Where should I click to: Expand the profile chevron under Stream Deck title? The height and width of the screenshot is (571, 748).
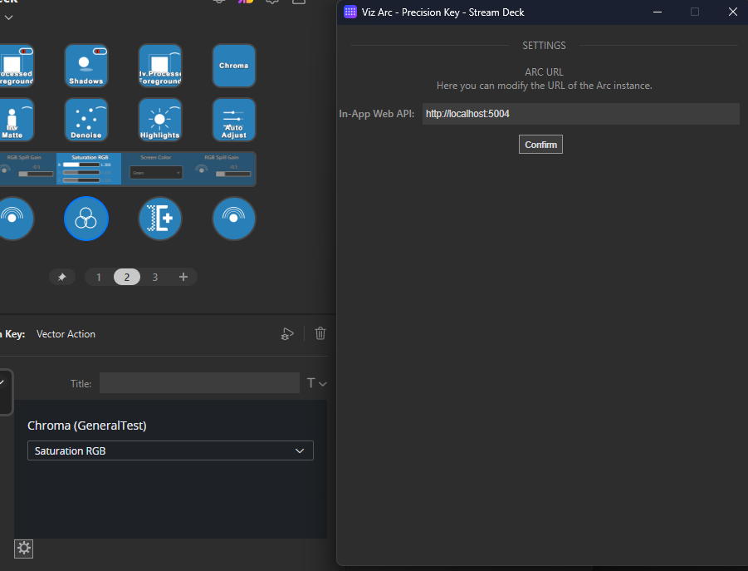(8, 17)
